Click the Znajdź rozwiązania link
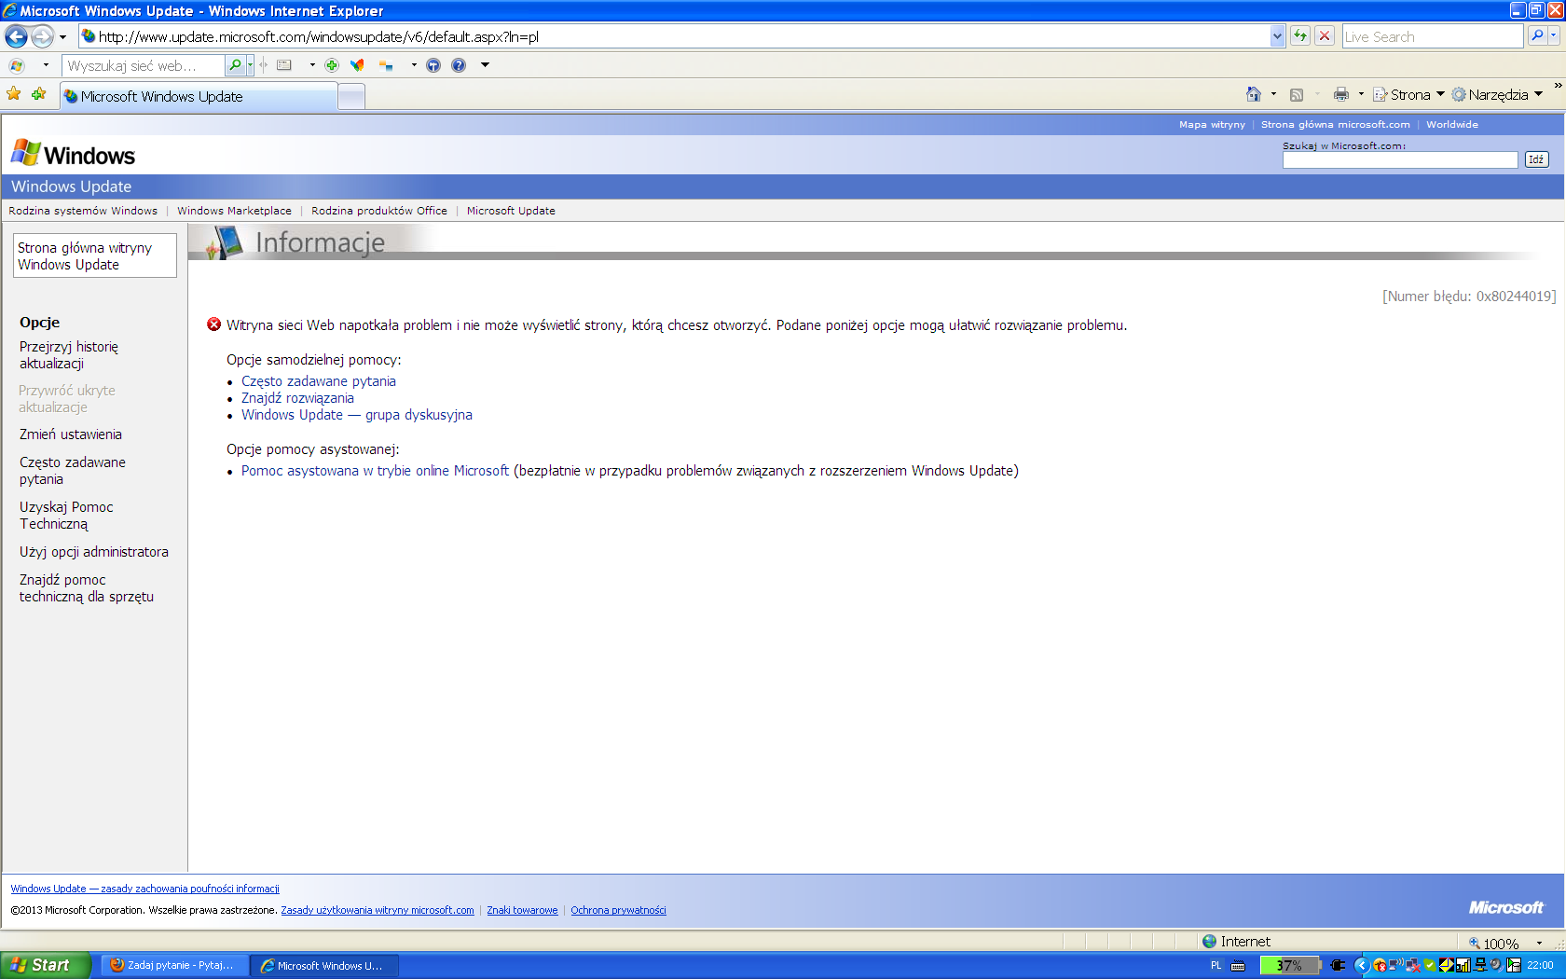Viewport: 1566px width, 979px height. (x=297, y=398)
